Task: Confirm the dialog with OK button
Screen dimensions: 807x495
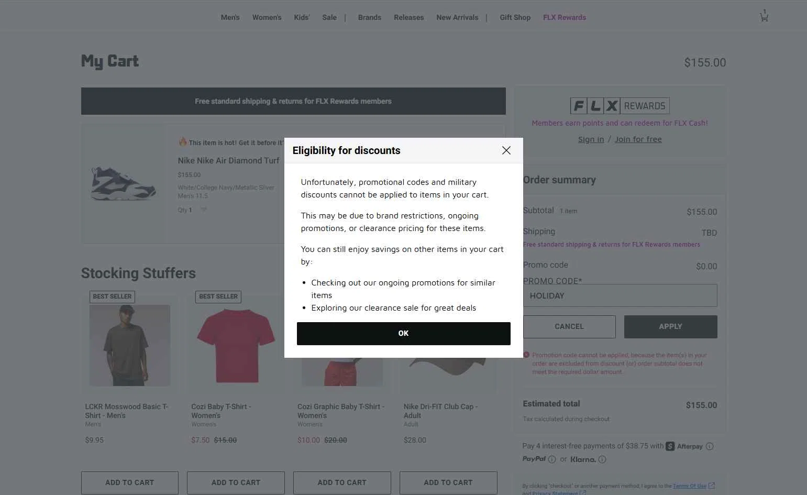Action: [x=403, y=334]
